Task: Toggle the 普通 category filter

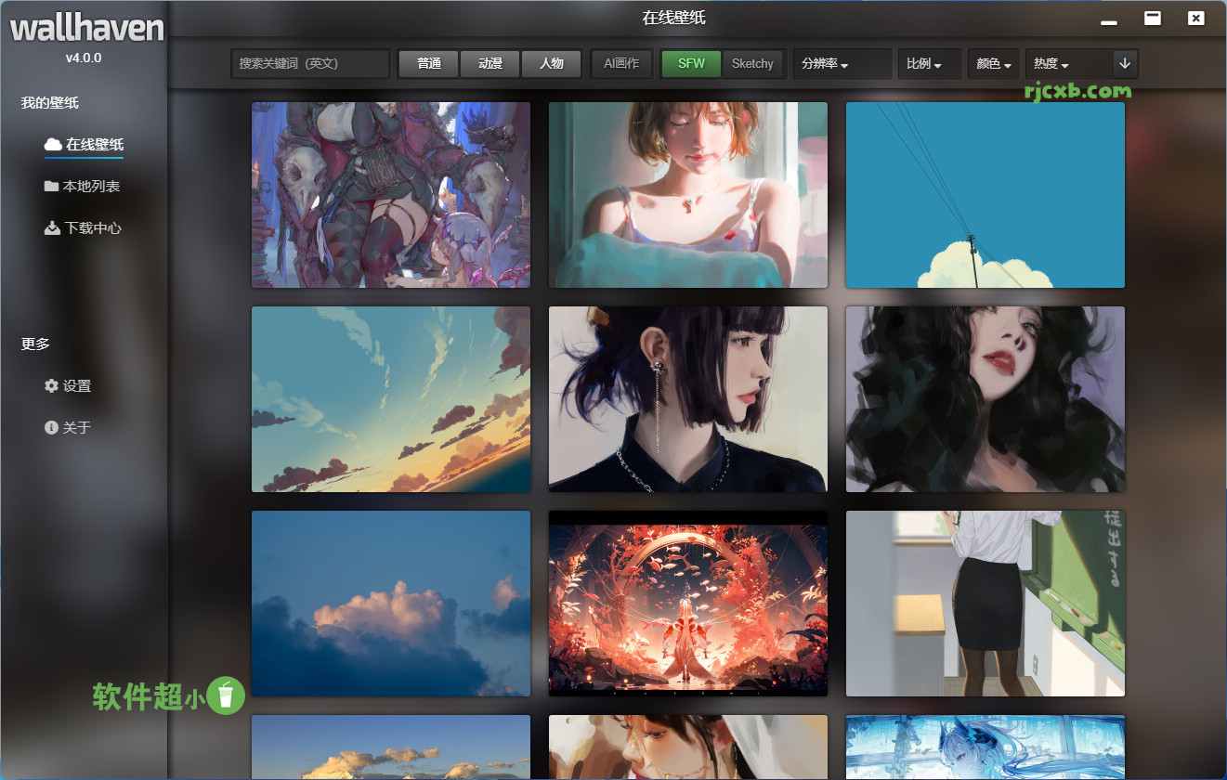Action: [428, 63]
